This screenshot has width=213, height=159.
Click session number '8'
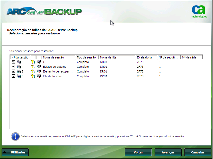pyautogui.click(x=22, y=71)
